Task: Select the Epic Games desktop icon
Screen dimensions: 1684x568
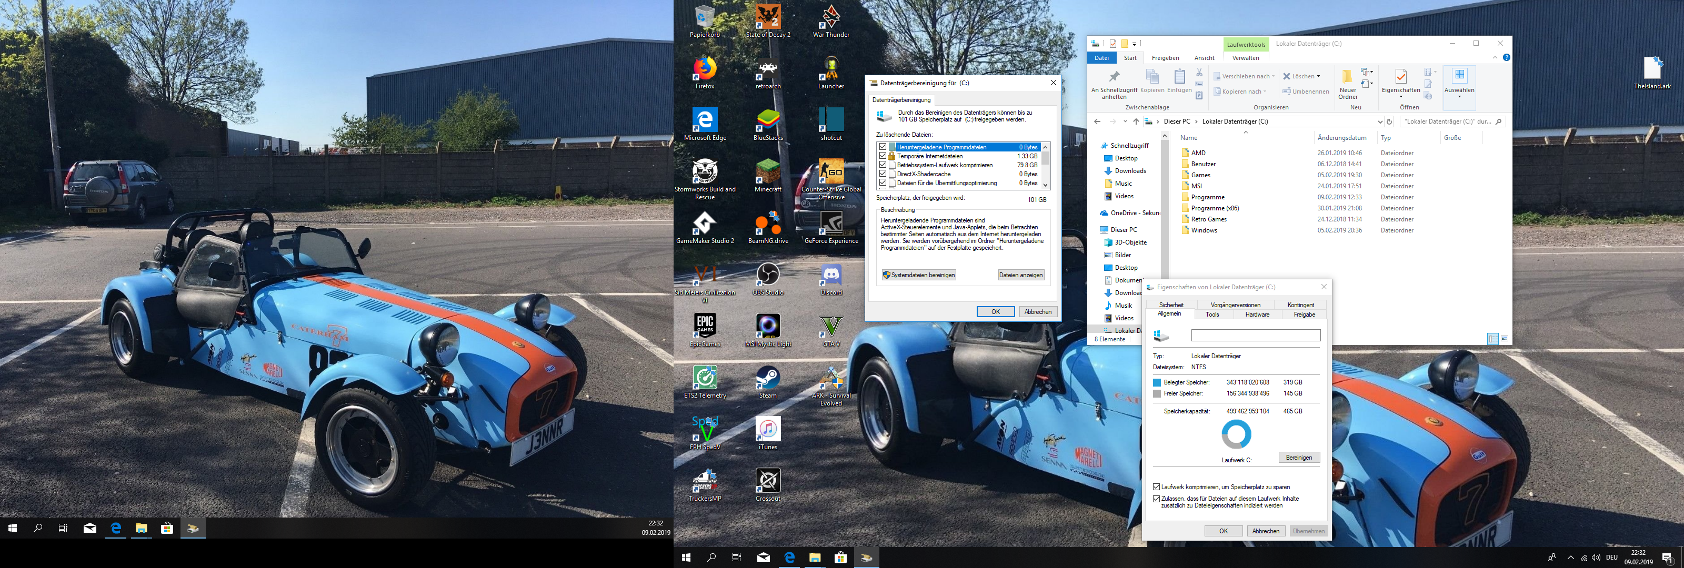Action: click(705, 331)
